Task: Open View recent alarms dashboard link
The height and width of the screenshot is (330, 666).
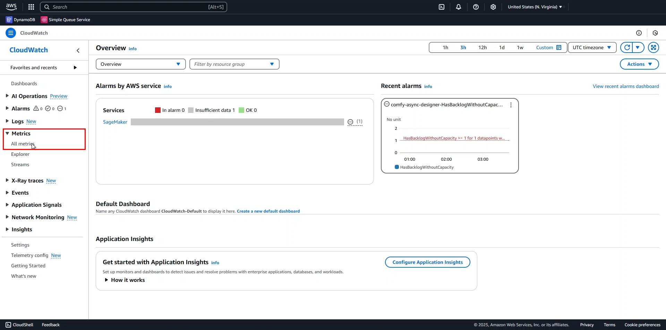Action: (x=625, y=86)
